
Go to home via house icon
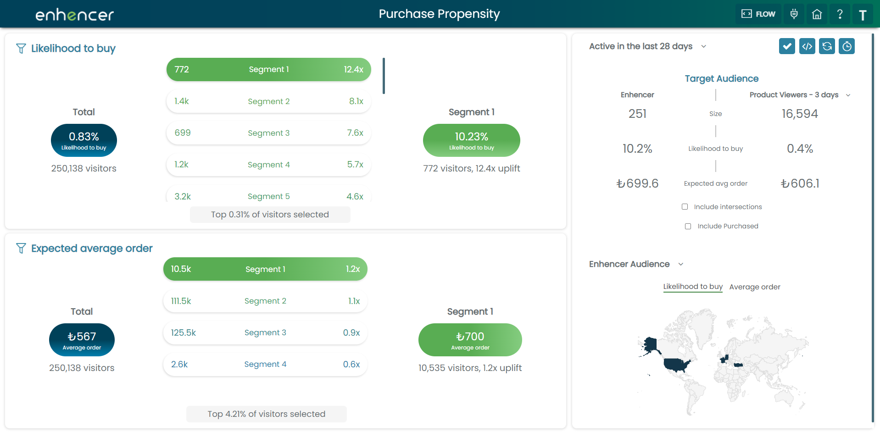(817, 14)
